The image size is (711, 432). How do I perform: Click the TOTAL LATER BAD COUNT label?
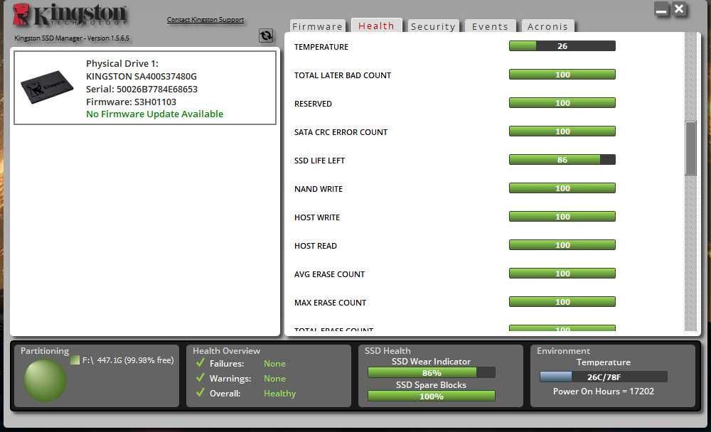click(x=343, y=75)
